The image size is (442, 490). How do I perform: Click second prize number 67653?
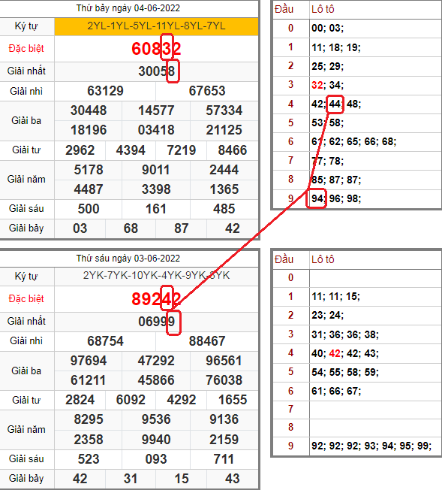[207, 91]
